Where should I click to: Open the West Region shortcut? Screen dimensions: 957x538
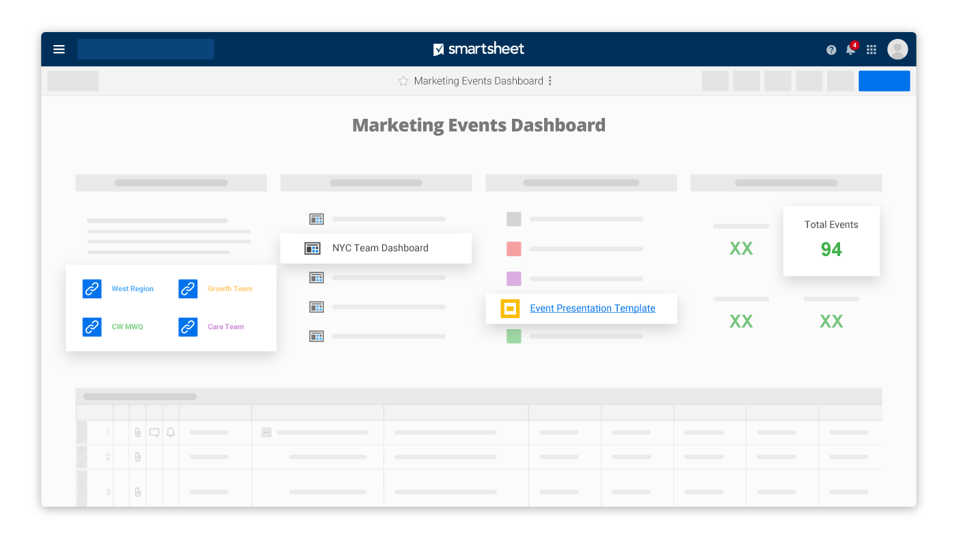(x=133, y=289)
